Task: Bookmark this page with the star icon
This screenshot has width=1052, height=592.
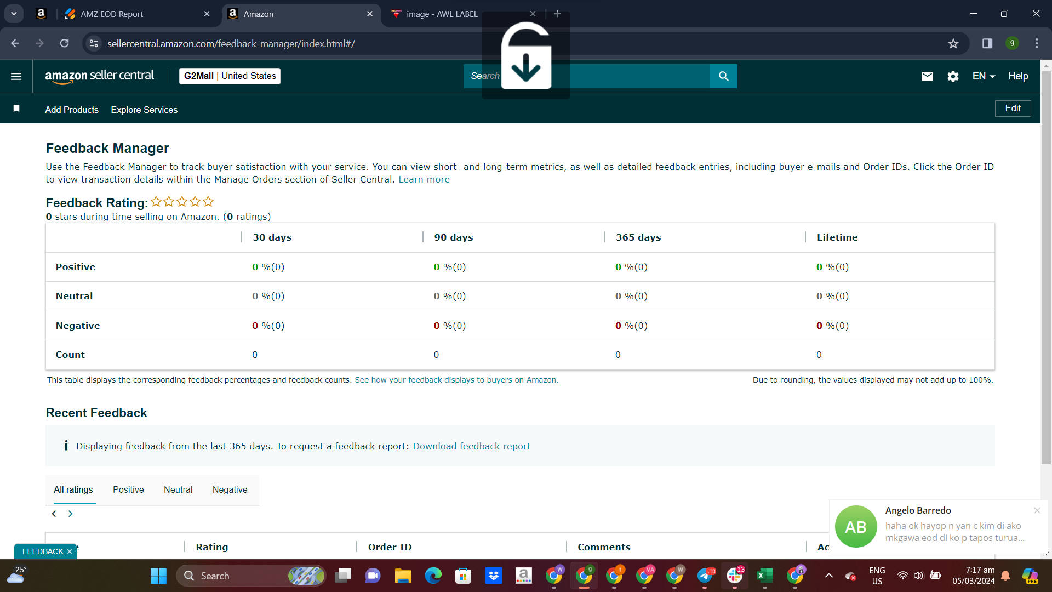Action: coord(953,43)
